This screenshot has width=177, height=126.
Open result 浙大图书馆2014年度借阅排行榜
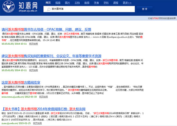point(44,109)
